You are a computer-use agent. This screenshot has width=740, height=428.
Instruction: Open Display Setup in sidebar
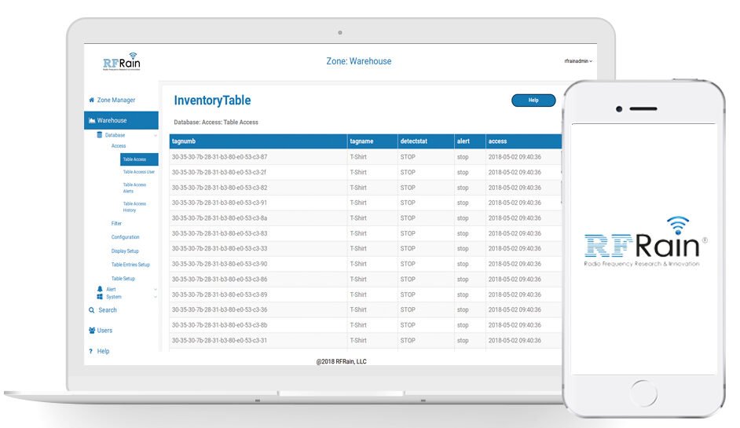(x=125, y=251)
